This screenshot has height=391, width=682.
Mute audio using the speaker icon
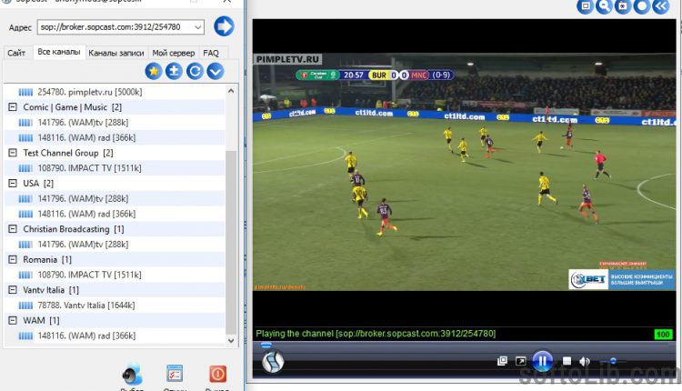tap(585, 361)
